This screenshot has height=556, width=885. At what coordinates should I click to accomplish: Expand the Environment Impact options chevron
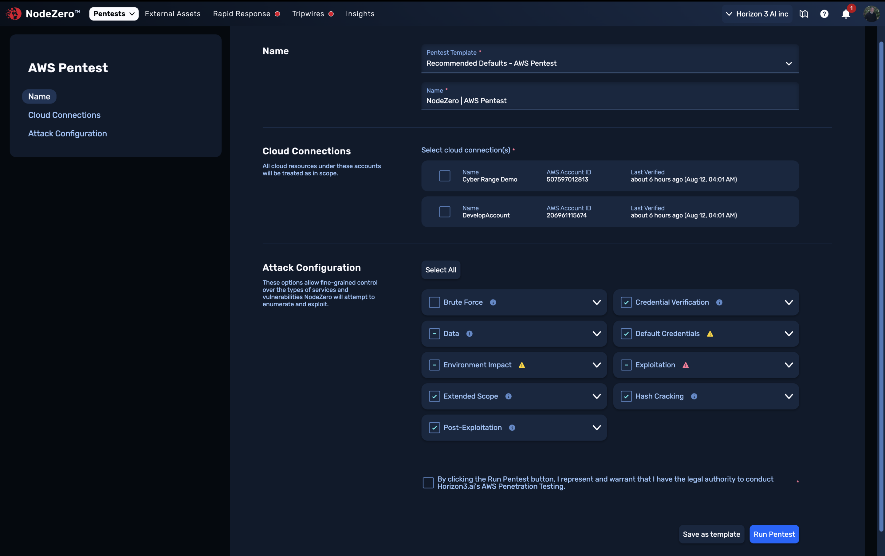[x=597, y=365]
